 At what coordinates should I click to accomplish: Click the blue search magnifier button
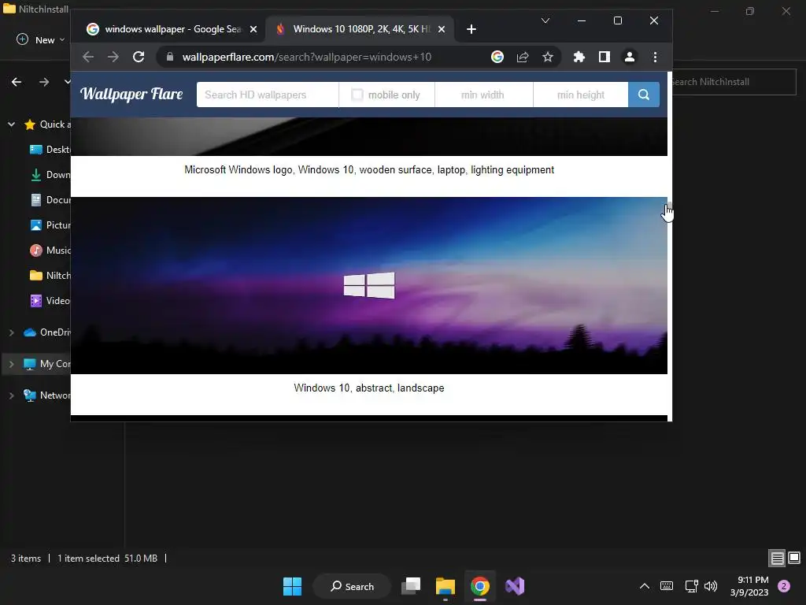(x=644, y=95)
